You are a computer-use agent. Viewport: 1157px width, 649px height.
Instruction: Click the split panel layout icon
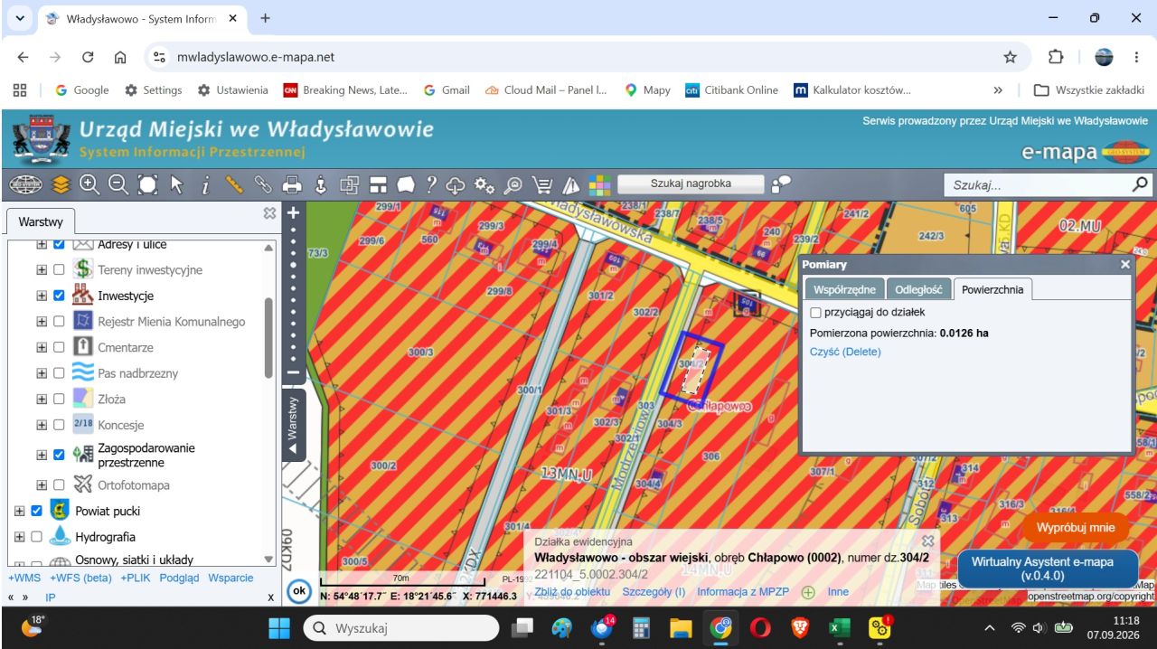click(378, 184)
